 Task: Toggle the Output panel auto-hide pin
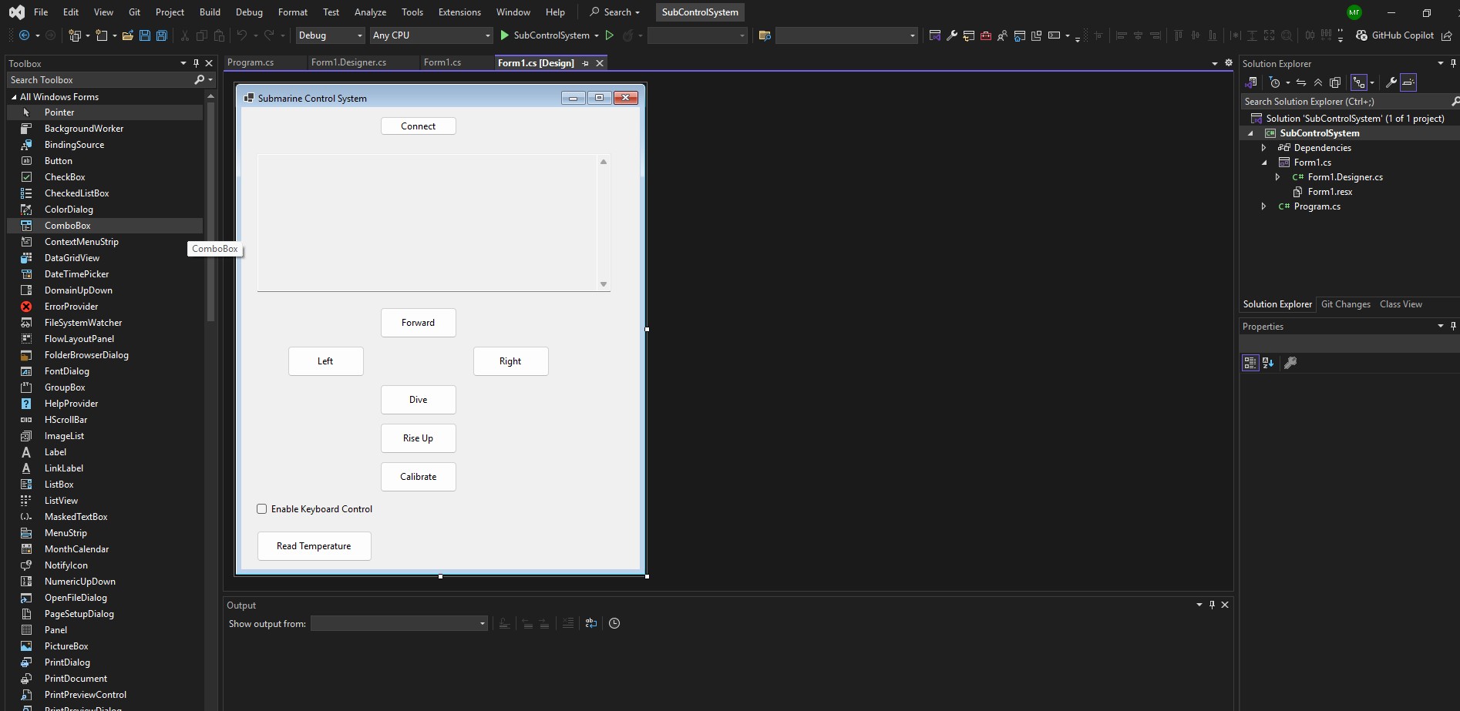(x=1212, y=605)
